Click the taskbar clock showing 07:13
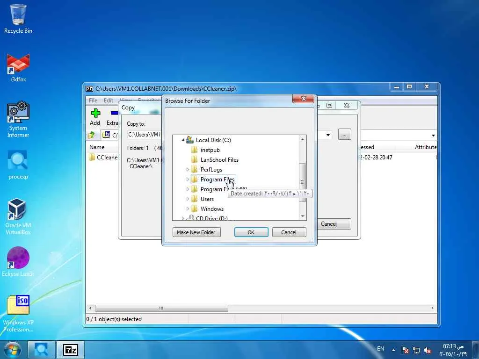The image size is (479, 359). pyautogui.click(x=453, y=350)
